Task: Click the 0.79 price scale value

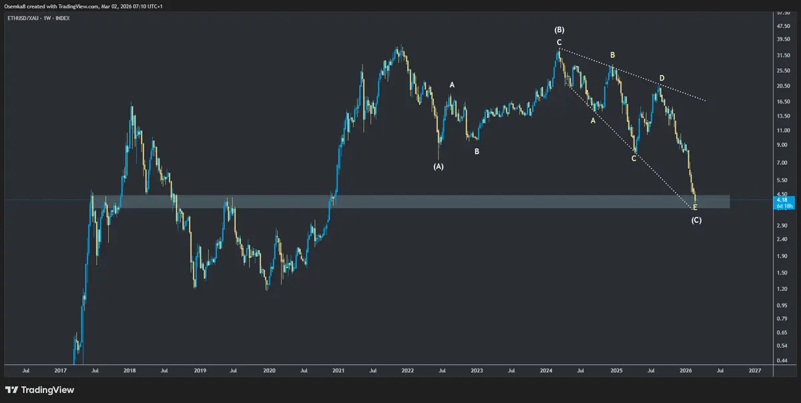Action: coord(783,319)
